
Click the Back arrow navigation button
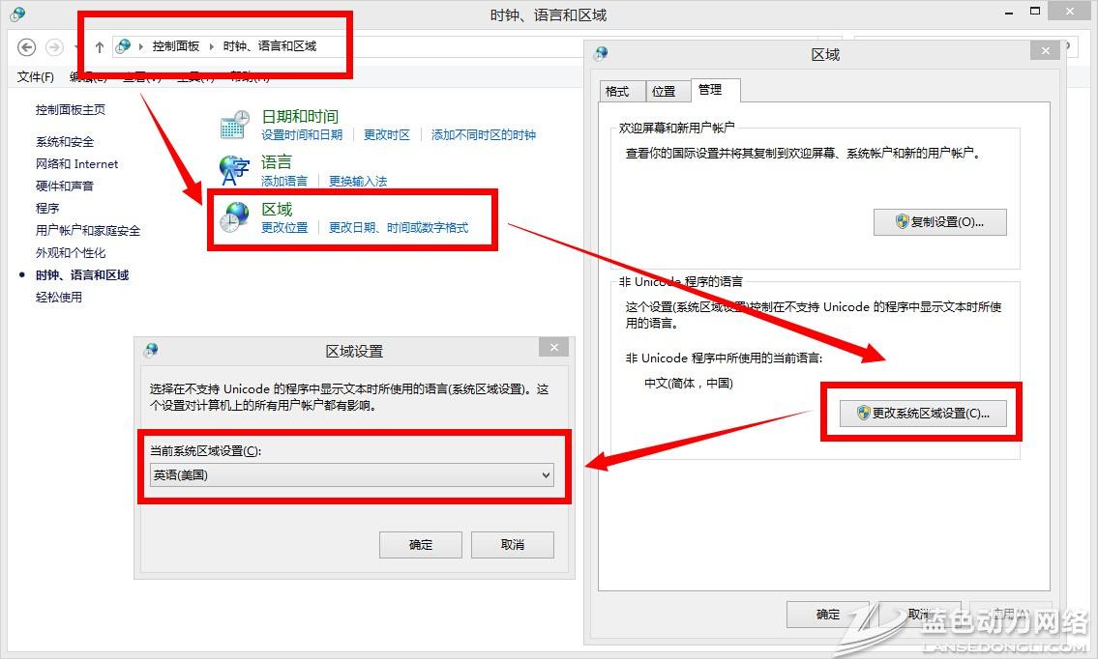27,46
